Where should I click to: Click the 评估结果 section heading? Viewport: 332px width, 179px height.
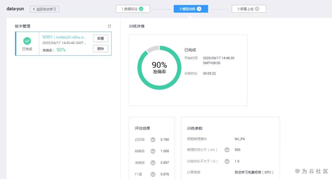click(142, 128)
